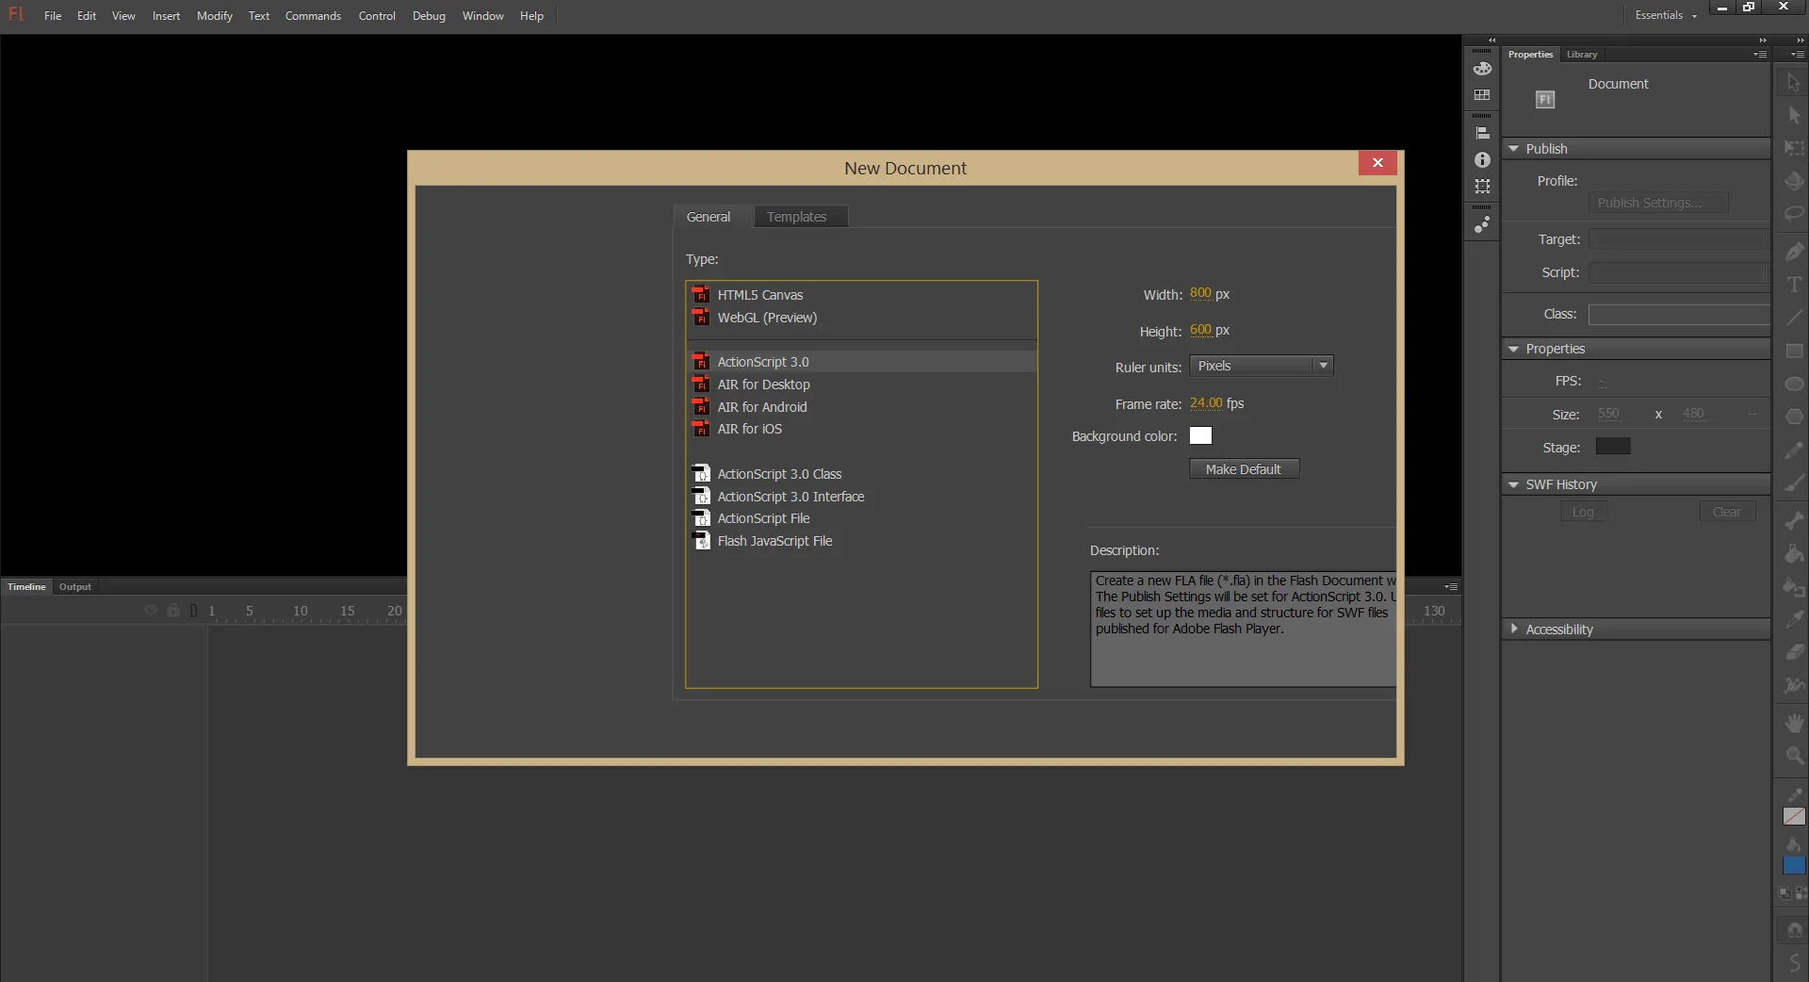Expand the Accessibility section

click(1513, 629)
